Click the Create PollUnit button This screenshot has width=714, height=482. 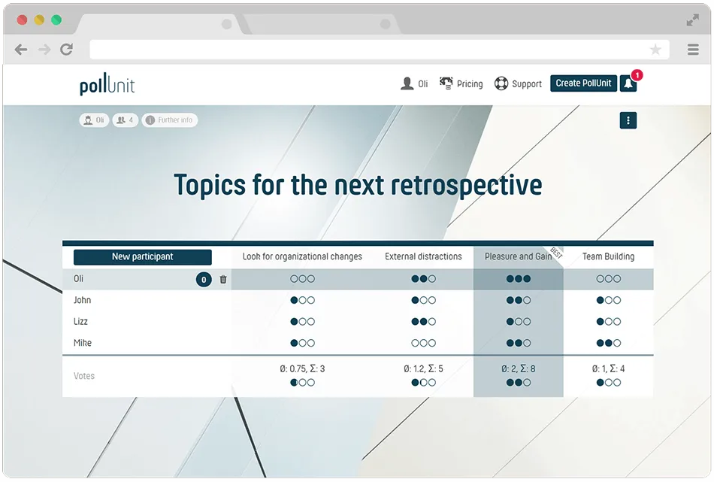[583, 83]
